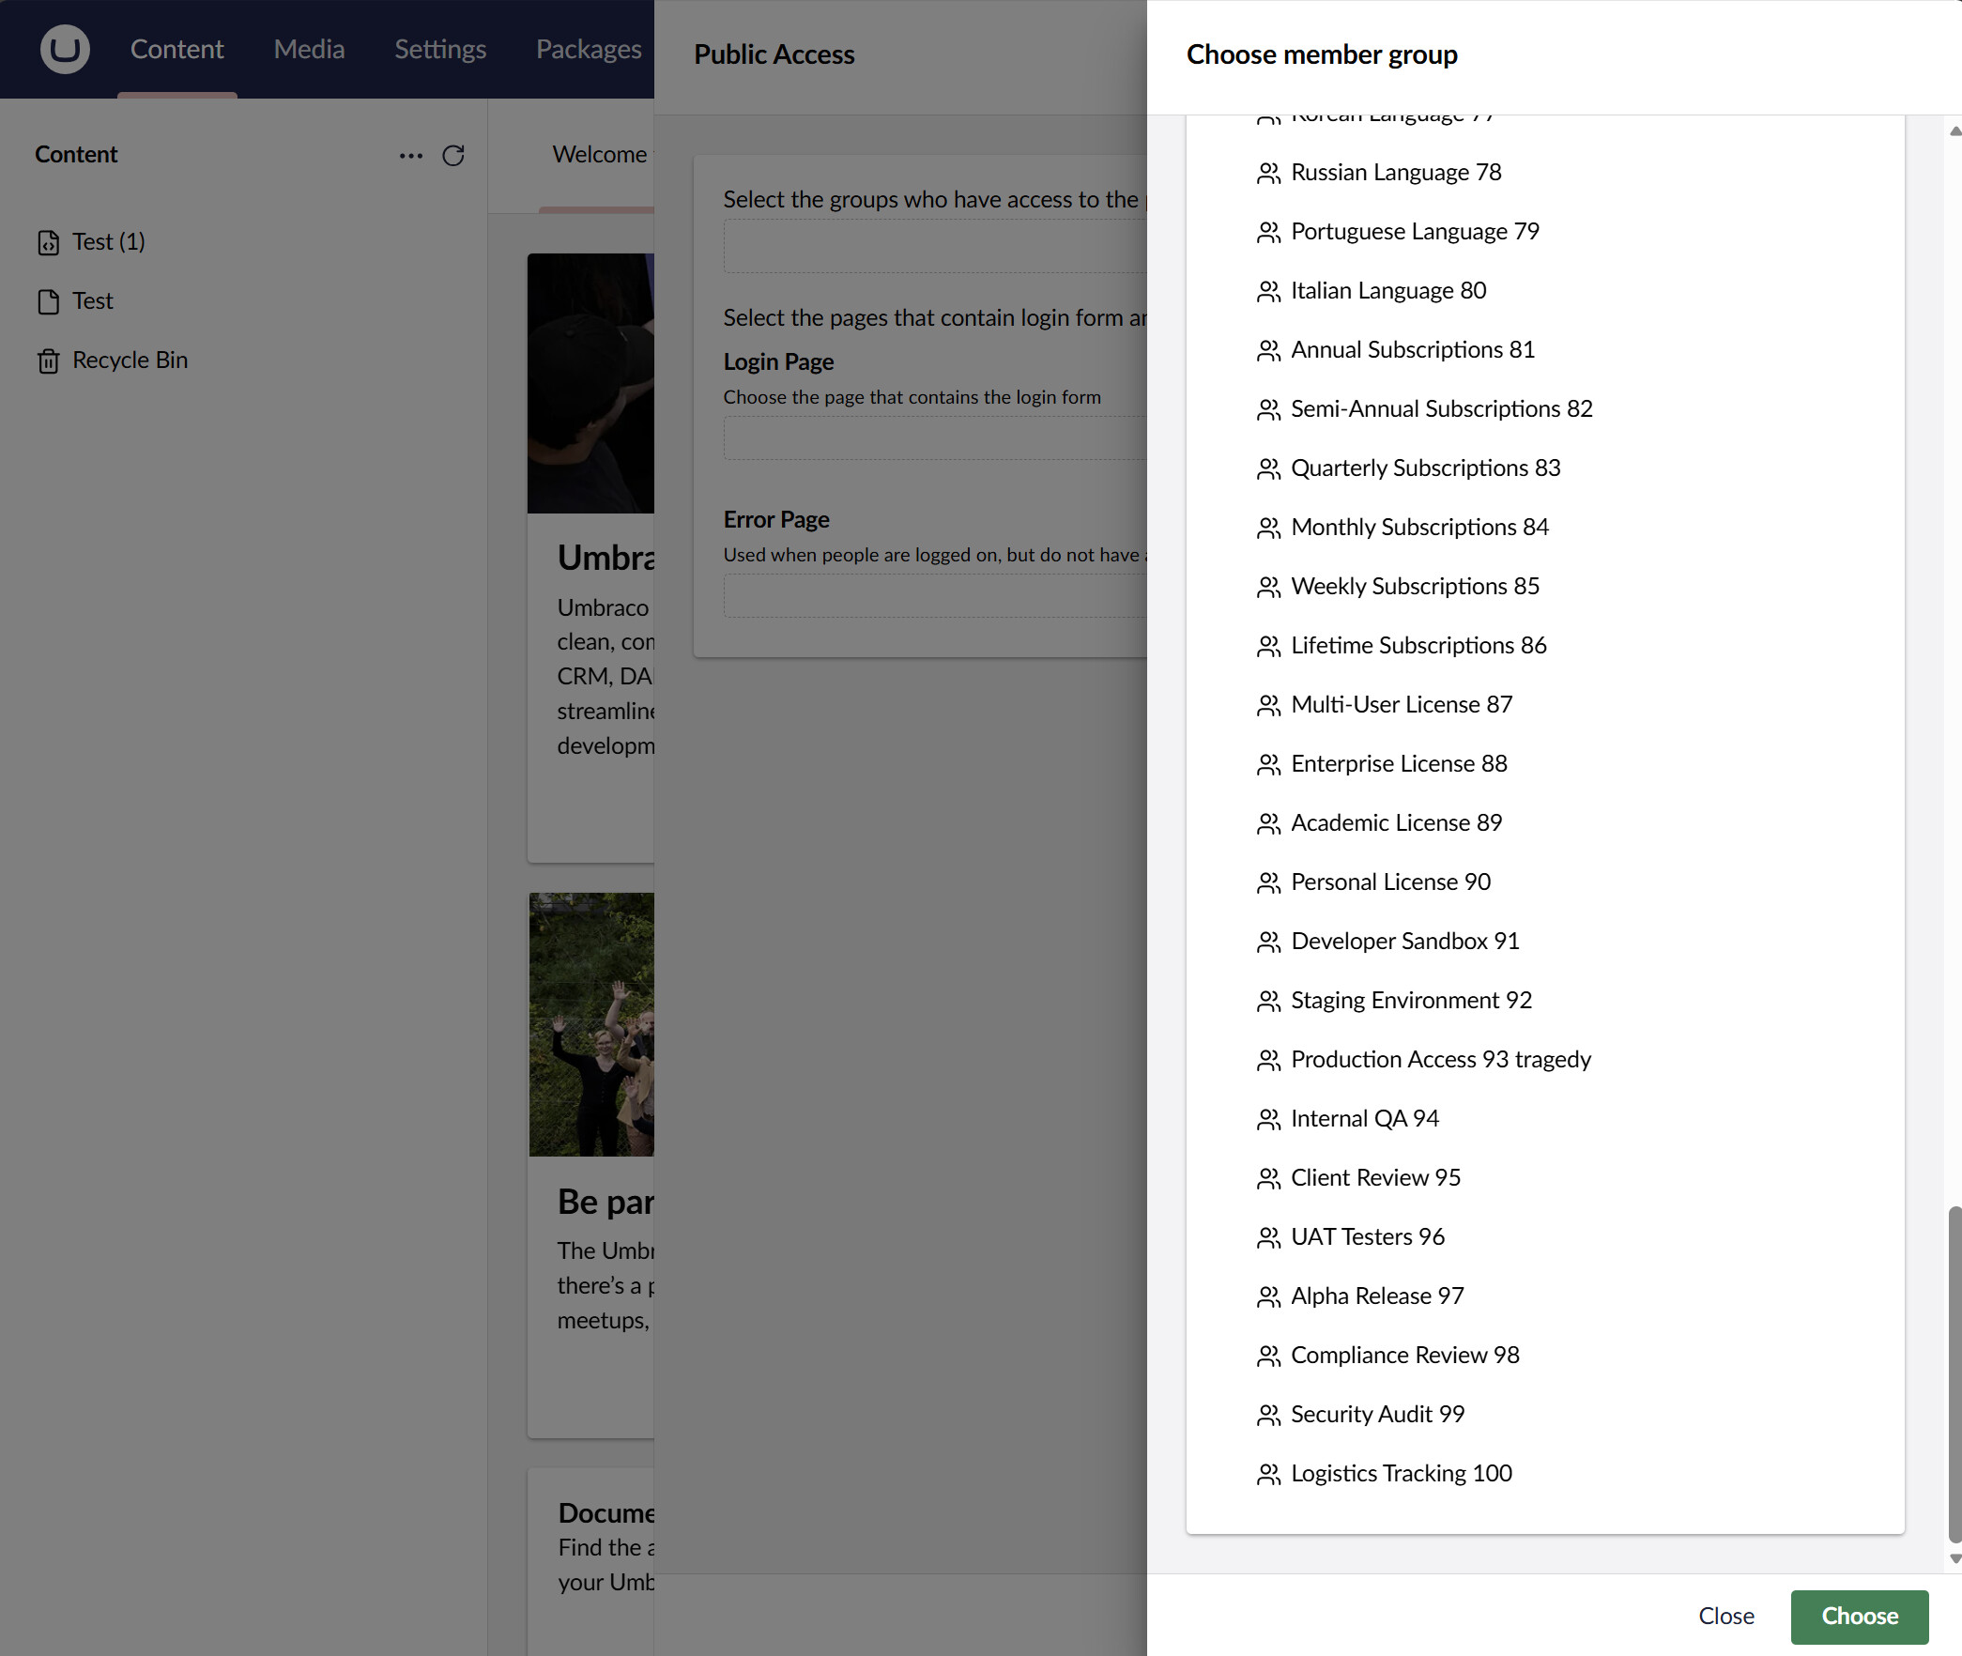Viewport: 1962px width, 1656px height.
Task: Open the Packages section tab
Action: (589, 49)
